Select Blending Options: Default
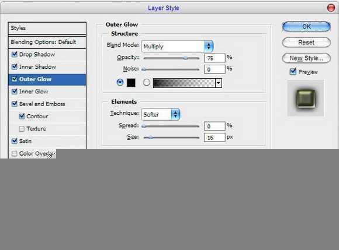Image resolution: width=339 pixels, height=250 pixels. 47,42
